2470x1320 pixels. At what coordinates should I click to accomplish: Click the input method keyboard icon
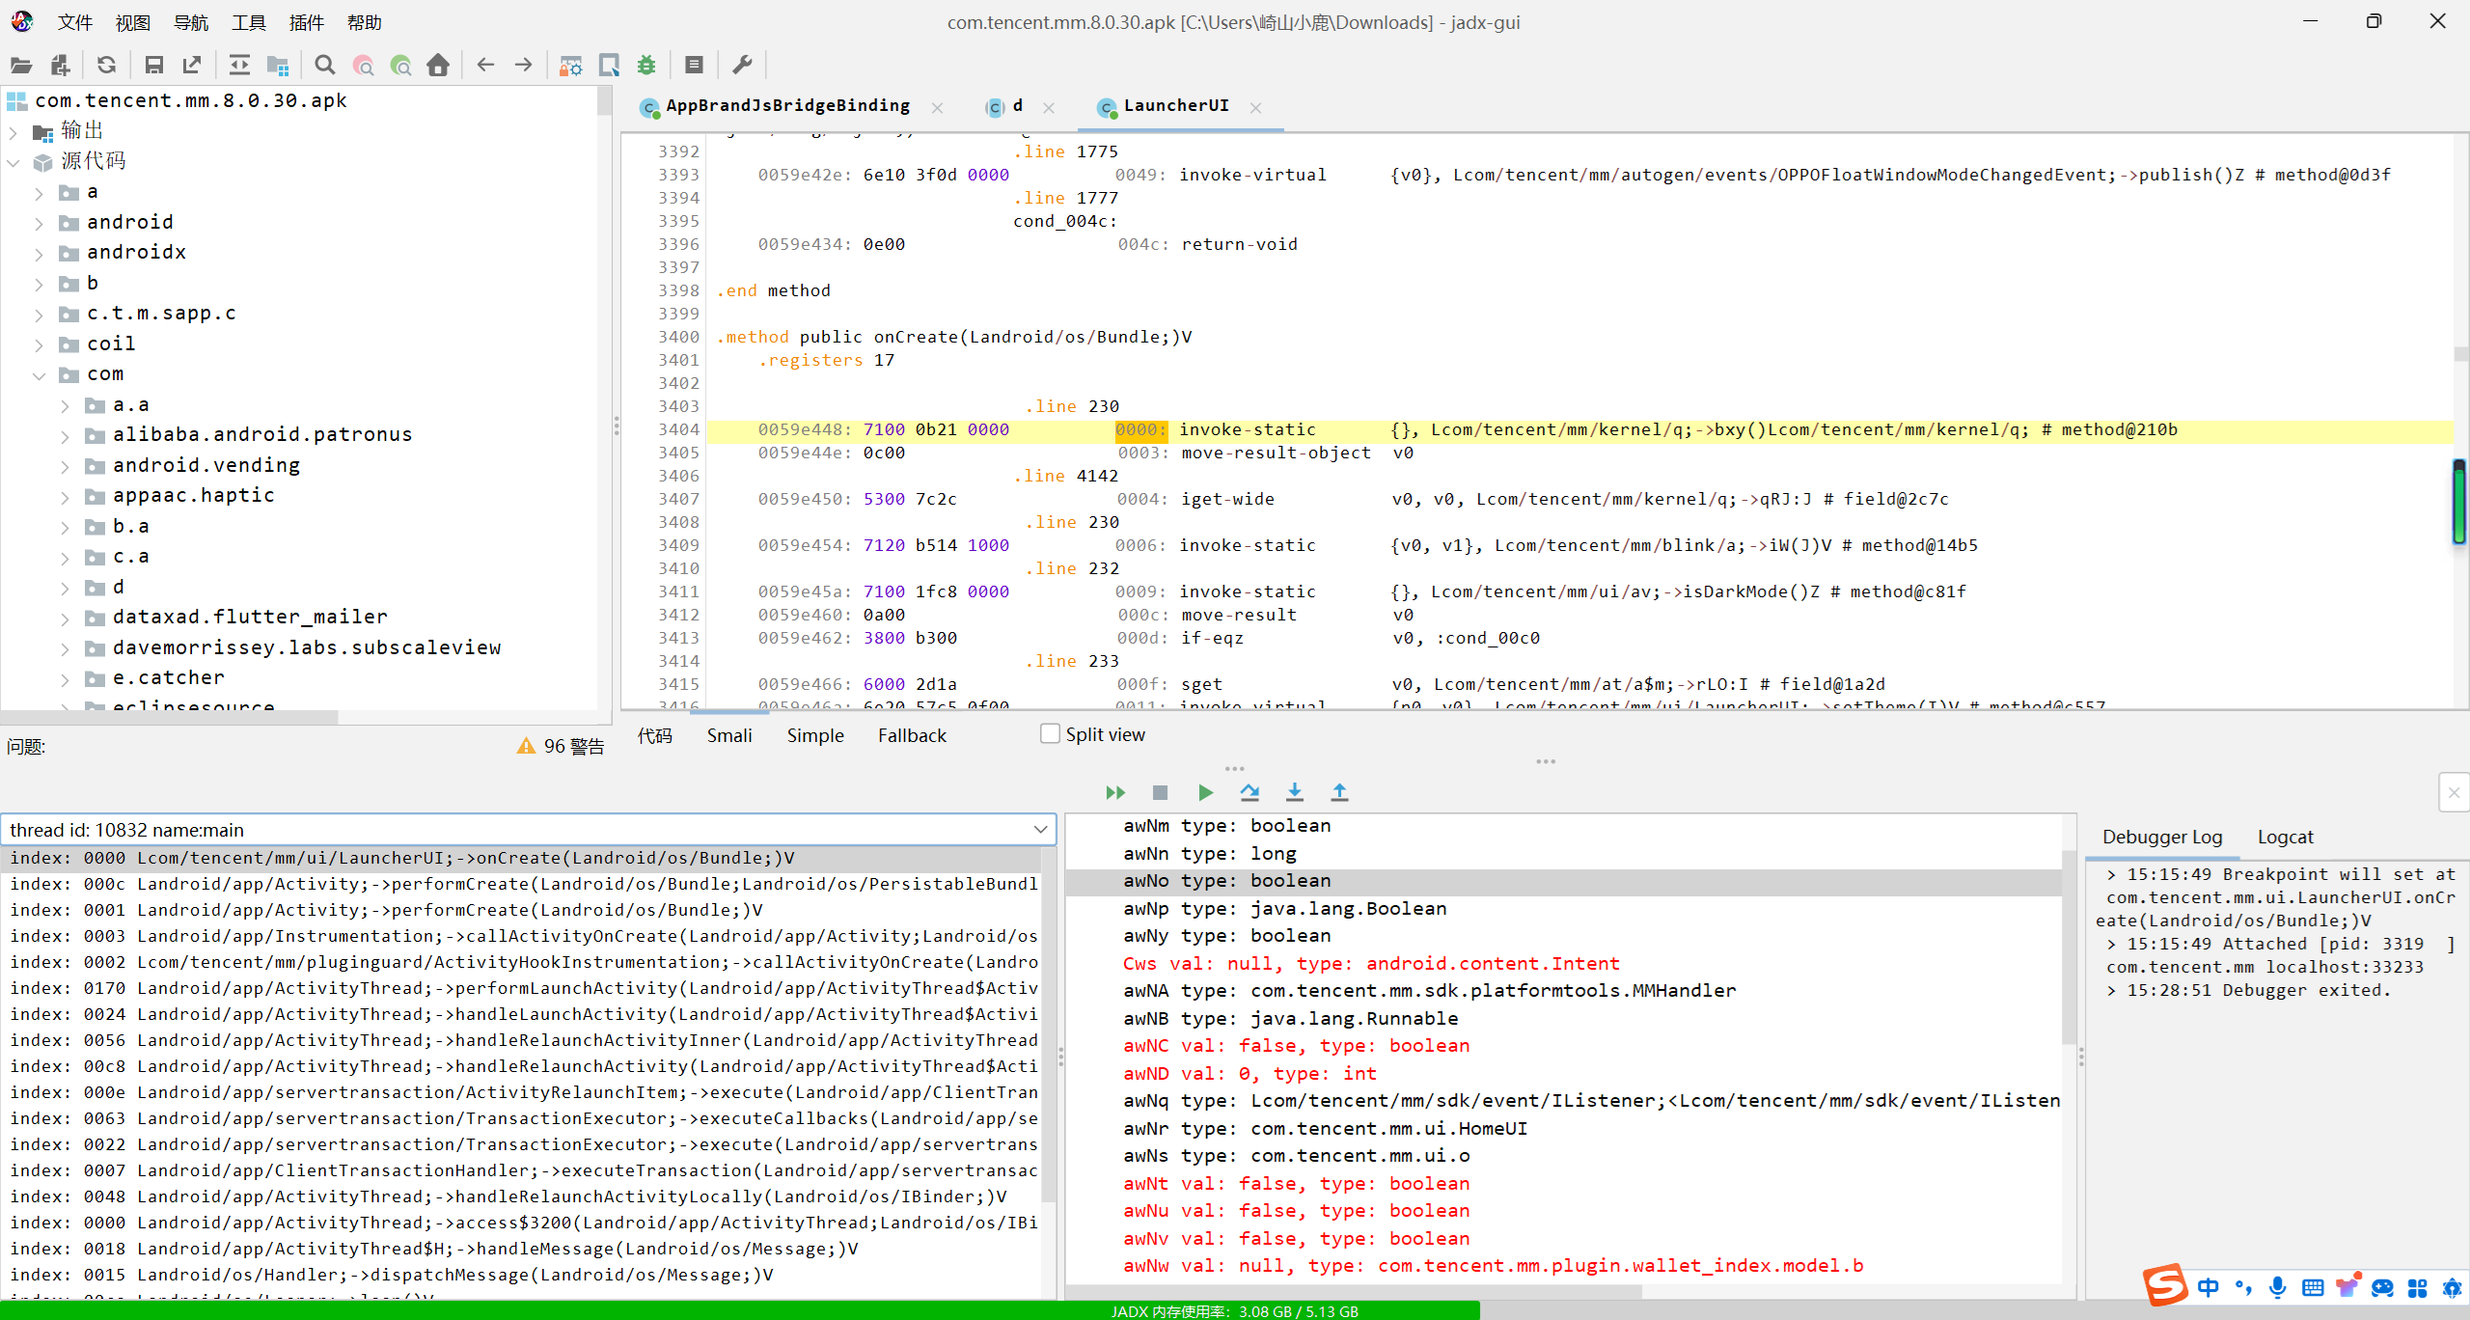[2312, 1287]
